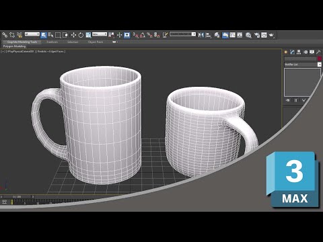
Task: Click the Render Production teapot icon
Action: pyautogui.click(x=271, y=35)
